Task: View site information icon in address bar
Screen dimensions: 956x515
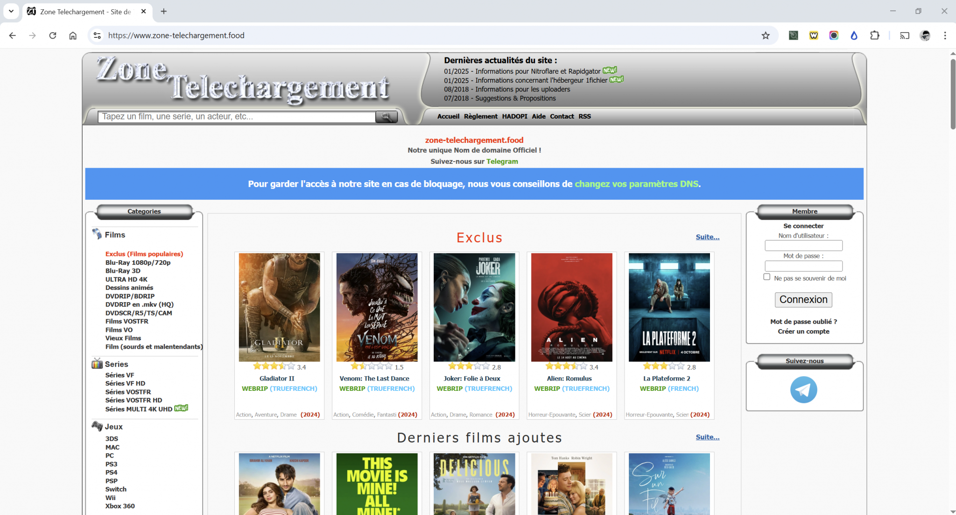Action: click(97, 35)
